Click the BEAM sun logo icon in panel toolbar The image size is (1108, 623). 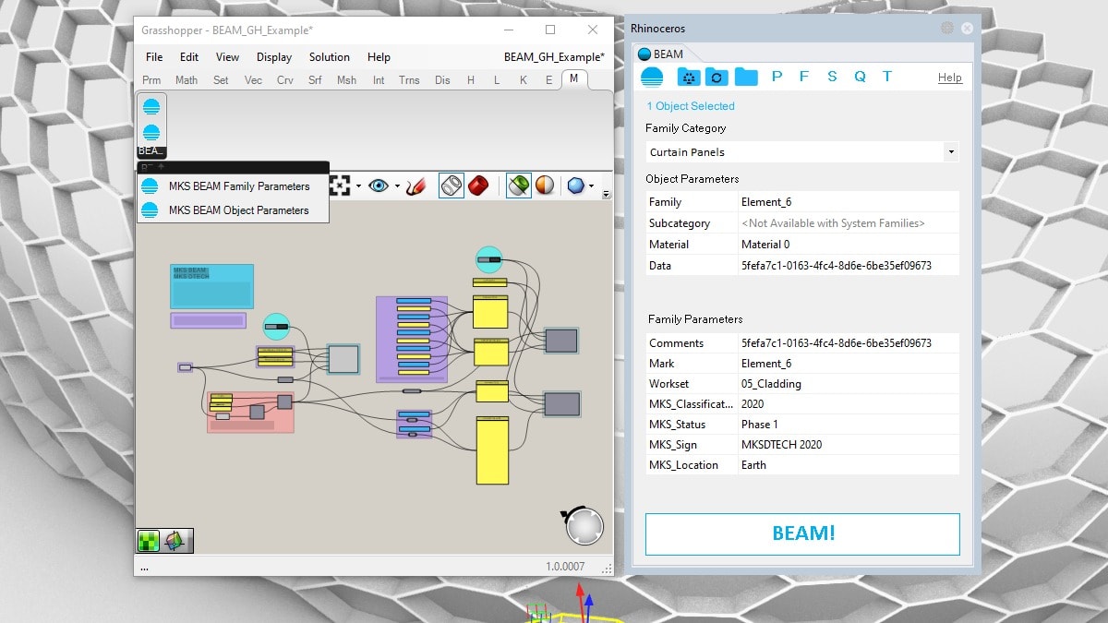point(652,77)
